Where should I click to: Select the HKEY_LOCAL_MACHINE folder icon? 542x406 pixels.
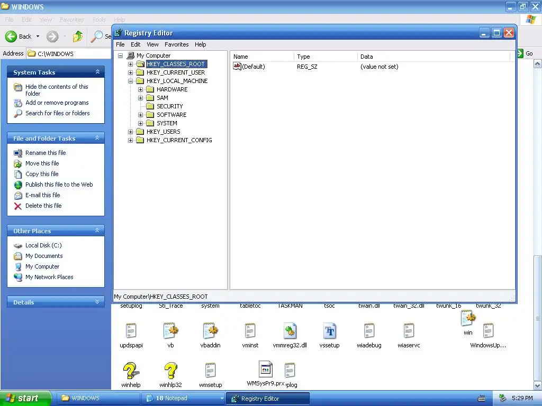(x=140, y=81)
